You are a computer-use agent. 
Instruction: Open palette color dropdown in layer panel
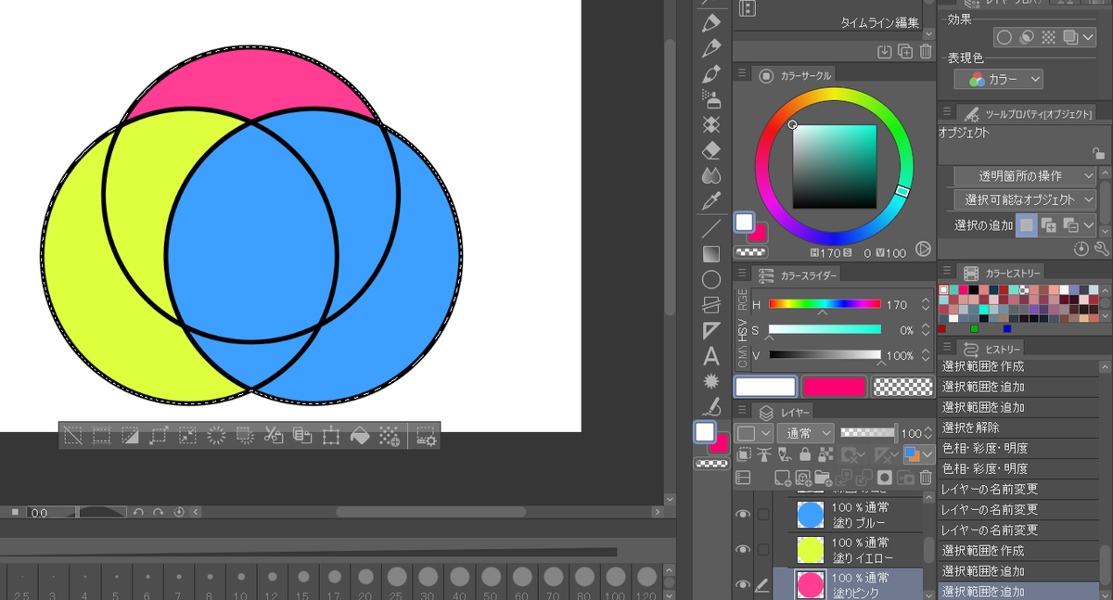[x=753, y=433]
